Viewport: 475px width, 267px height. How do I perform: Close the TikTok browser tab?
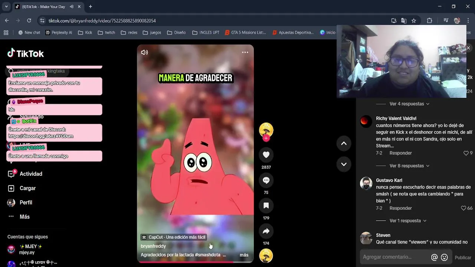tap(79, 6)
